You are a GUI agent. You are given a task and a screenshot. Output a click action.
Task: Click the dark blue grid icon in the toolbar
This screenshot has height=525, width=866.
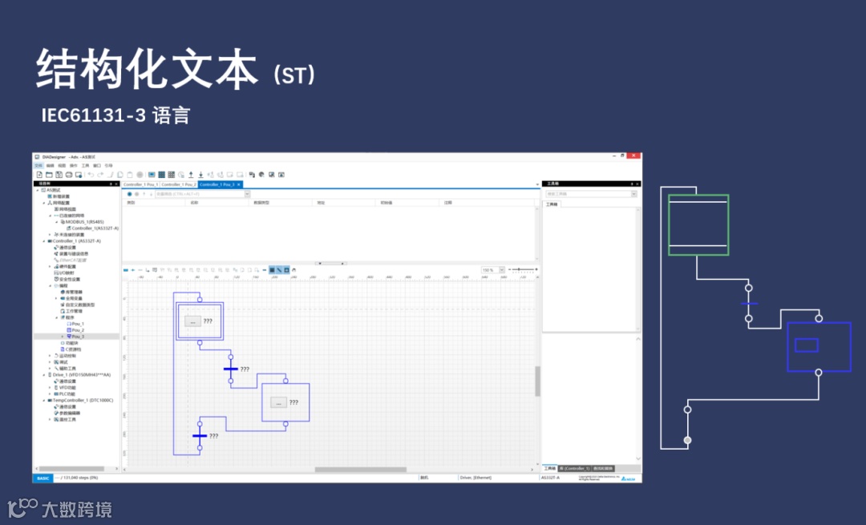coord(161,175)
